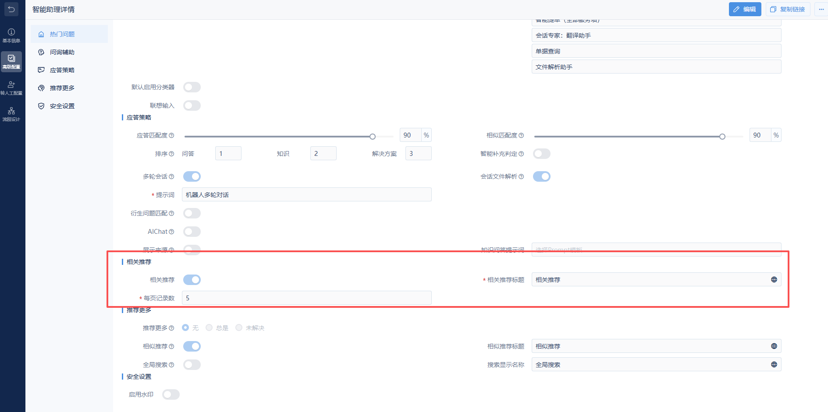The height and width of the screenshot is (412, 828).
Task: Click the 相似匹配度 slider handle
Action: coord(722,137)
